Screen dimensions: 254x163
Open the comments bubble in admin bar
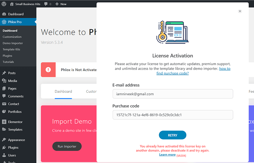pyautogui.click(x=46, y=4)
